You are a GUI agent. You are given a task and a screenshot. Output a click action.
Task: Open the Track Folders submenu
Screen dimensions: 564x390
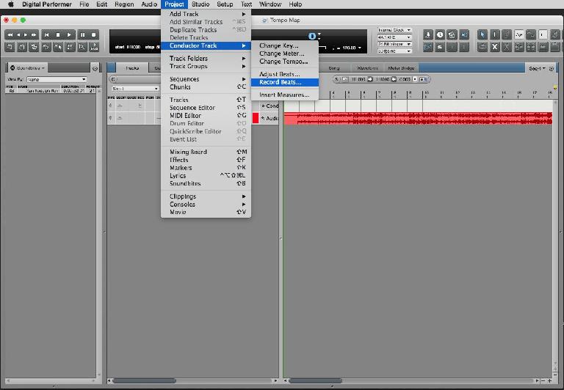click(206, 58)
